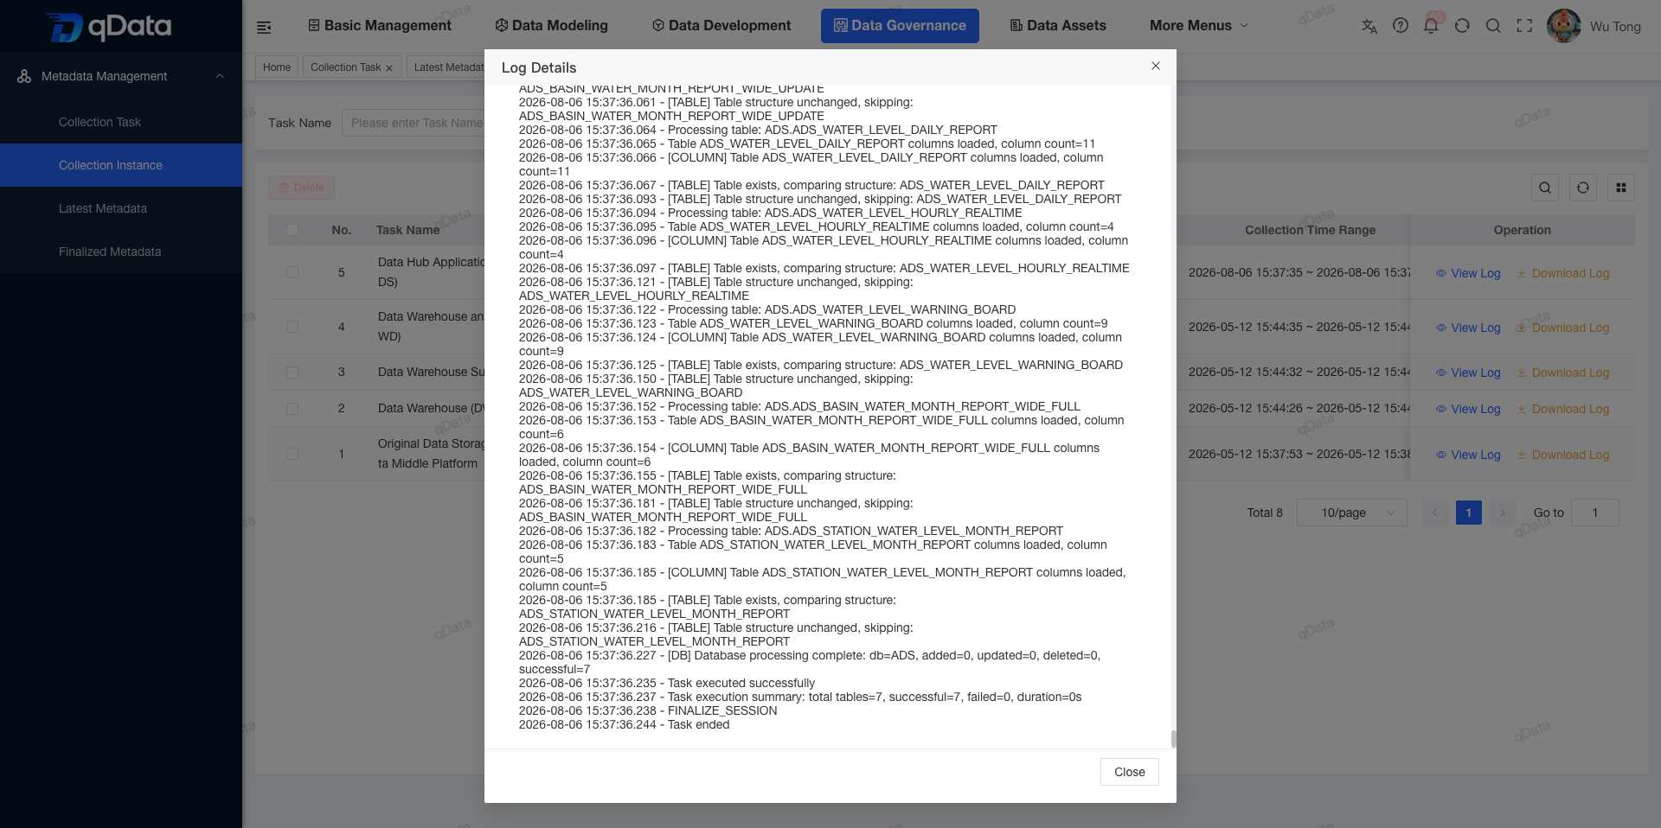View Log for row 1

point(1468,455)
